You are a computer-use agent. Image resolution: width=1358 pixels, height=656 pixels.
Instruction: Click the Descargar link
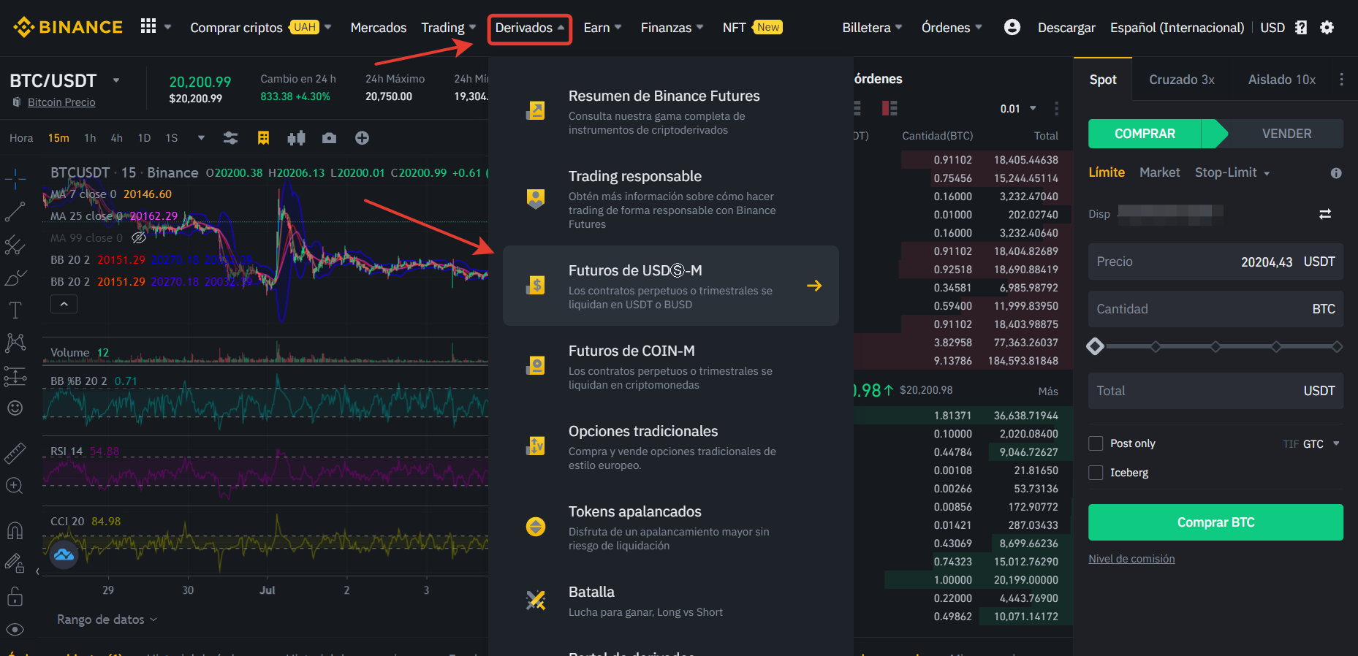click(x=1066, y=27)
